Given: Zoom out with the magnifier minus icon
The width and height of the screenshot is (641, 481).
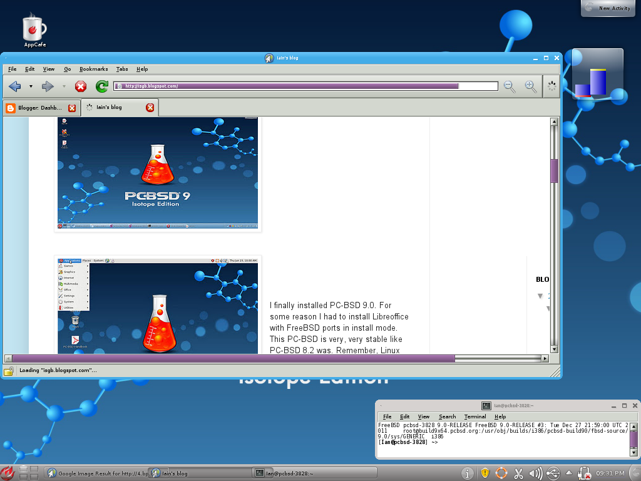Looking at the screenshot, I should (x=510, y=86).
